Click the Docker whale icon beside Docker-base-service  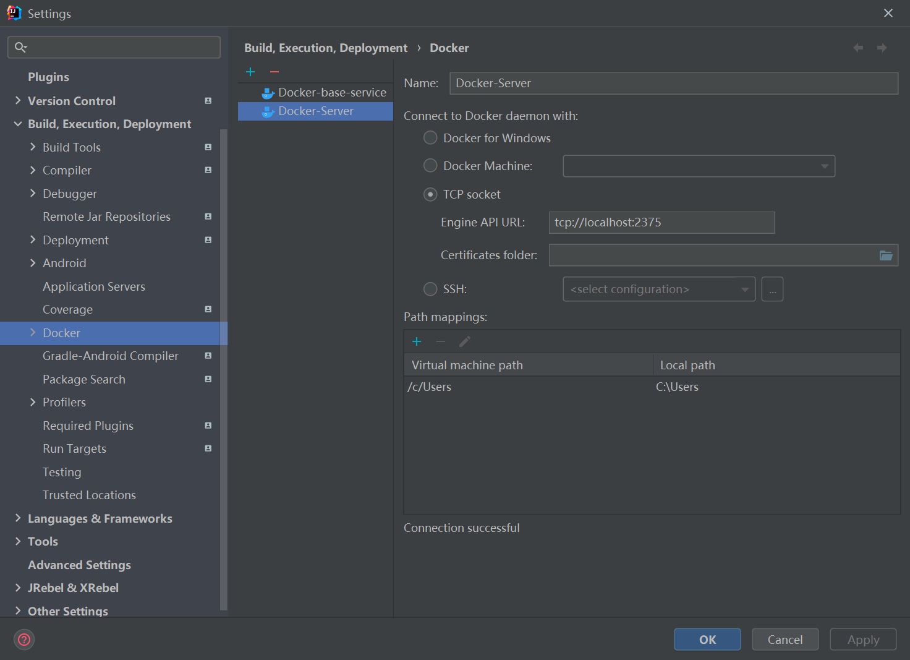268,93
